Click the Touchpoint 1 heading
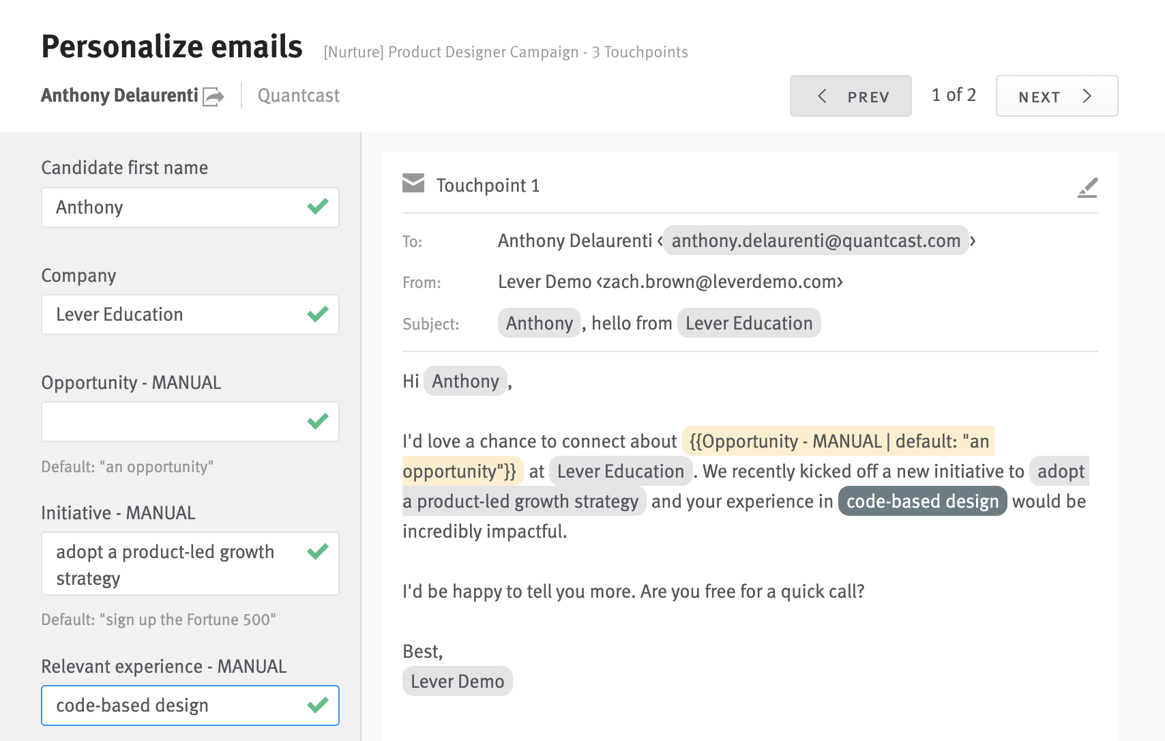This screenshot has width=1165, height=741. [488, 186]
